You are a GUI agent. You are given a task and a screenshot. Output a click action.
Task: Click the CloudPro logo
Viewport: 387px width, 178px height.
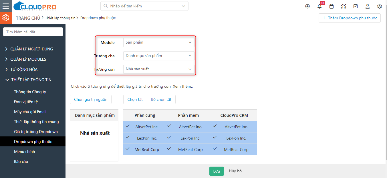click(35, 6)
